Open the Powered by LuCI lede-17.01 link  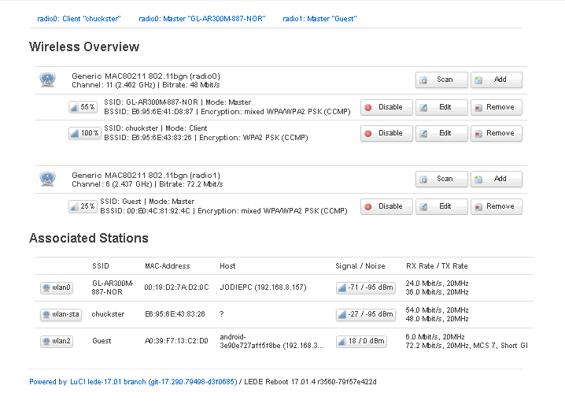coord(133,382)
